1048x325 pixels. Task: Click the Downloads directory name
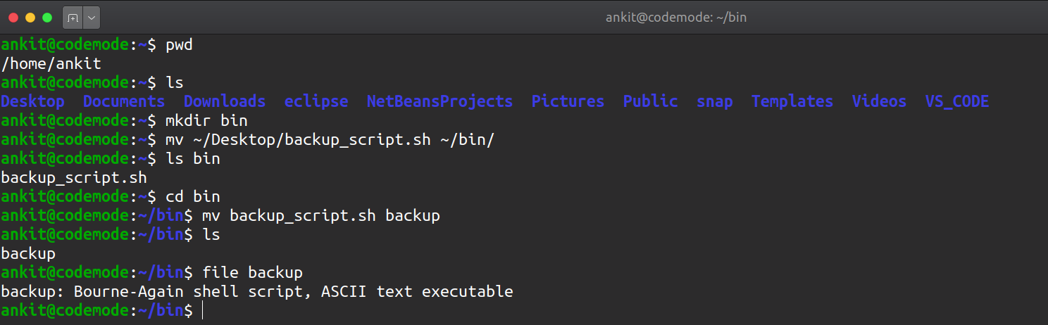pos(225,101)
